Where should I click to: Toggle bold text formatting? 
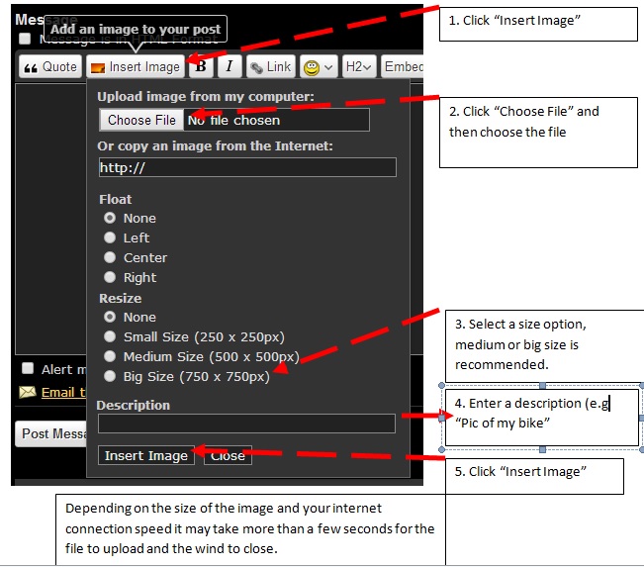pyautogui.click(x=201, y=66)
